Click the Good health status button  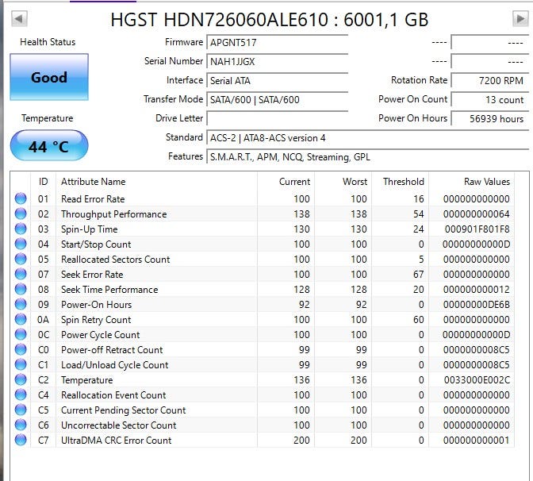(x=49, y=77)
